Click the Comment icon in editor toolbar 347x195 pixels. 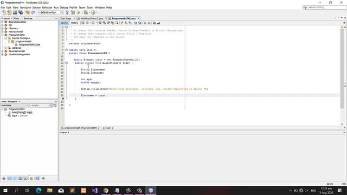(x=154, y=23)
